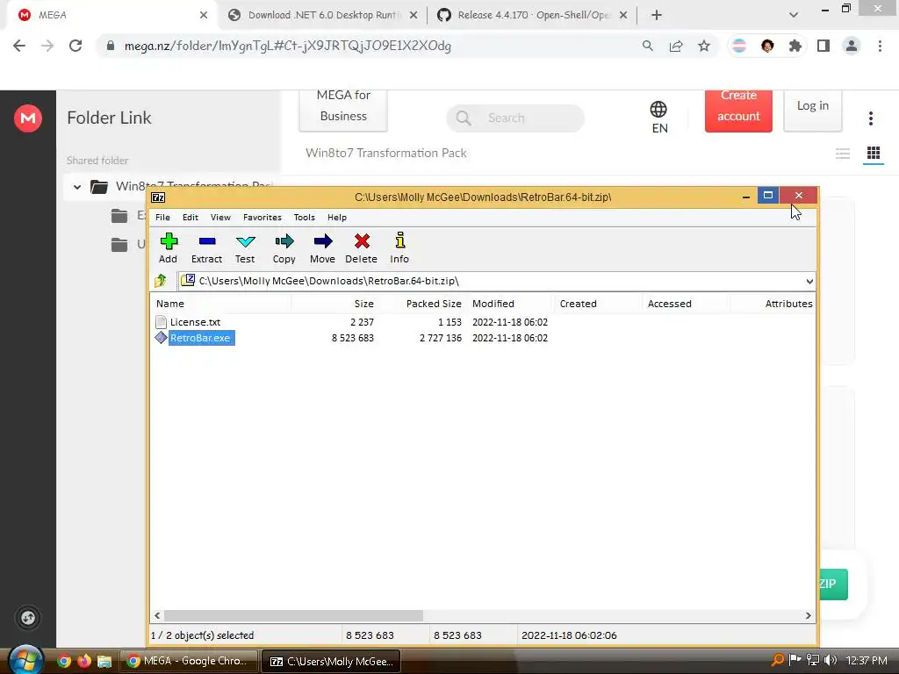Run the Test archive tool
Screen dimensions: 899x674
point(245,248)
